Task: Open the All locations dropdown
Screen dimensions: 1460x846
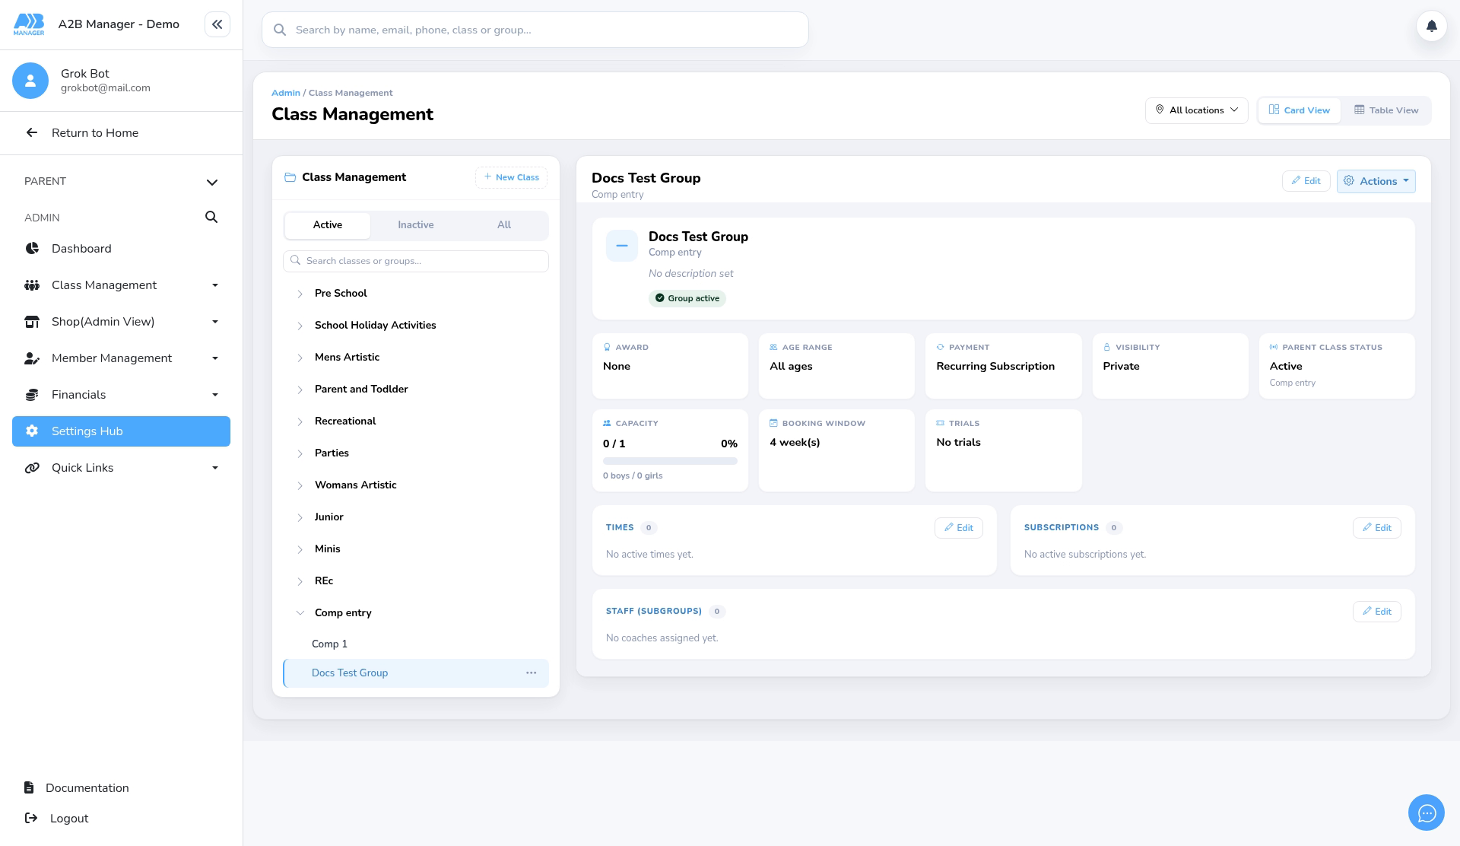Action: coord(1197,110)
